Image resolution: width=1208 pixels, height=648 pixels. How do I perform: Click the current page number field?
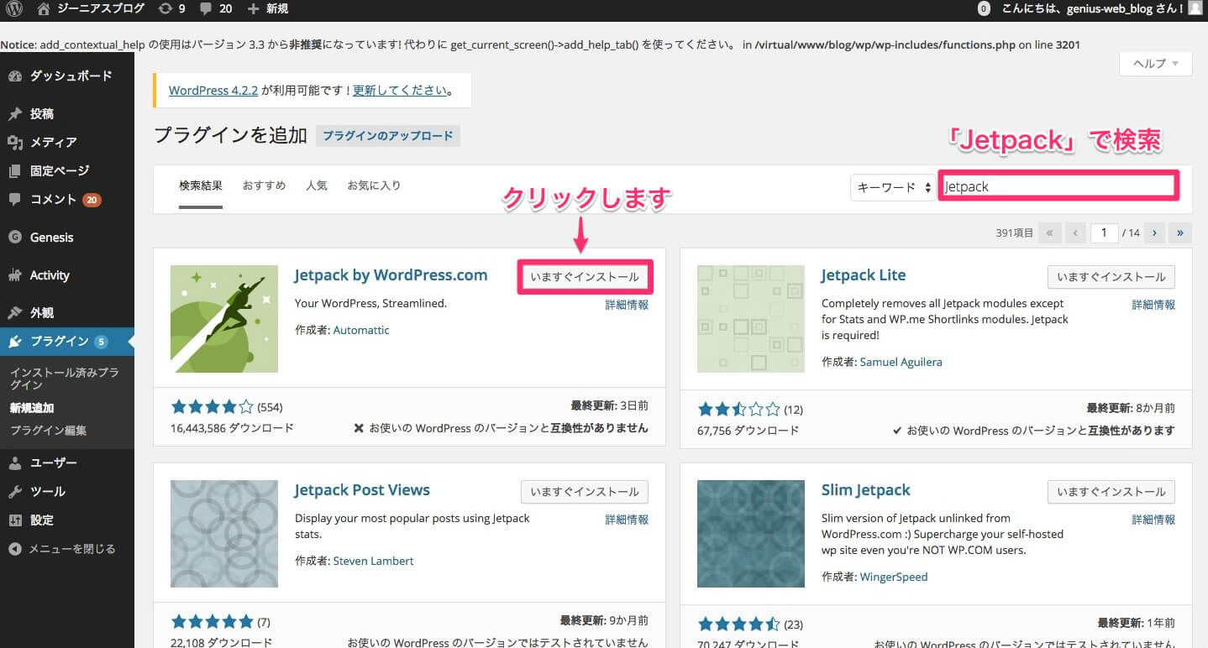1104,233
